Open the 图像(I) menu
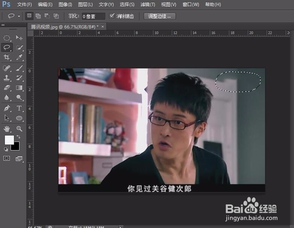 tap(65, 4)
